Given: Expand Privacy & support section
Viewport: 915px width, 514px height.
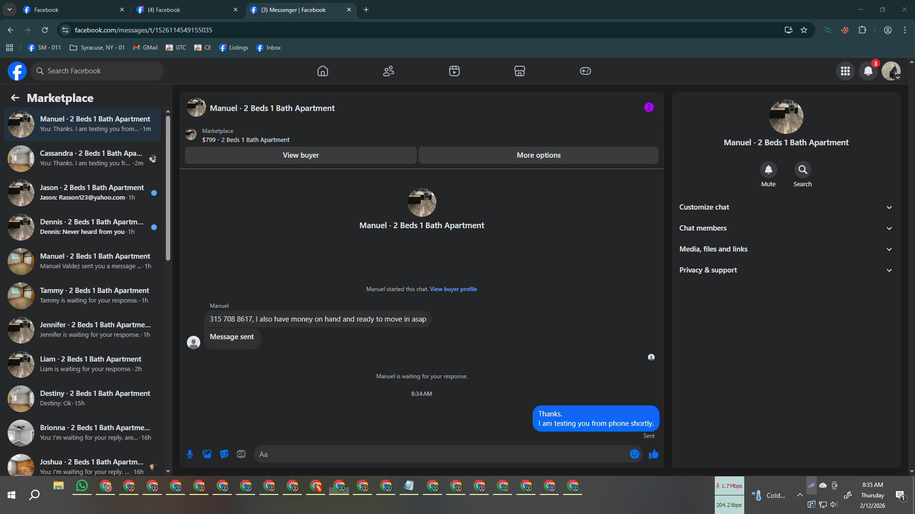Looking at the screenshot, I should pyautogui.click(x=786, y=270).
